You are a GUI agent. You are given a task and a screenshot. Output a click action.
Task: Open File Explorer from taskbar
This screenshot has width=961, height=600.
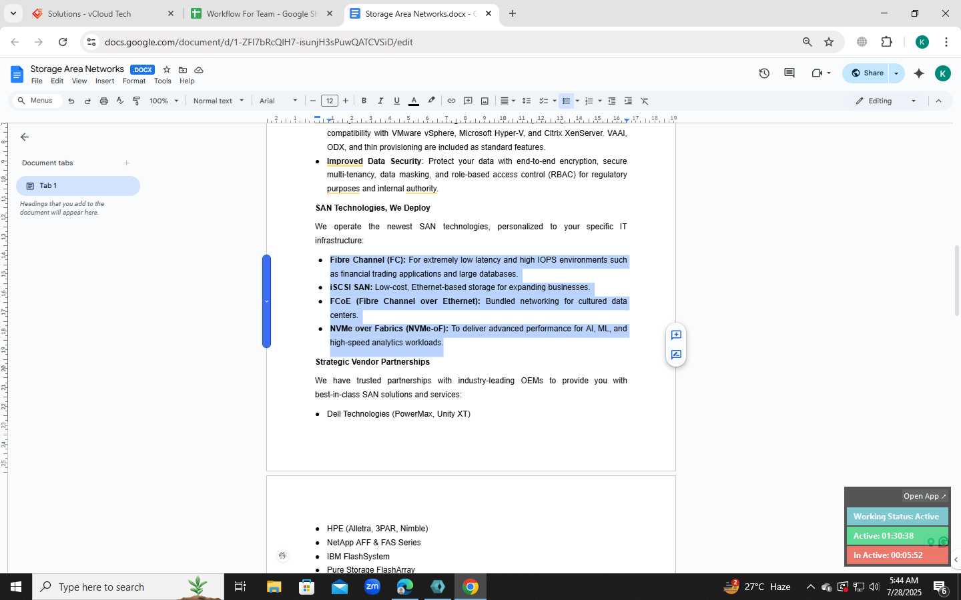[274, 587]
